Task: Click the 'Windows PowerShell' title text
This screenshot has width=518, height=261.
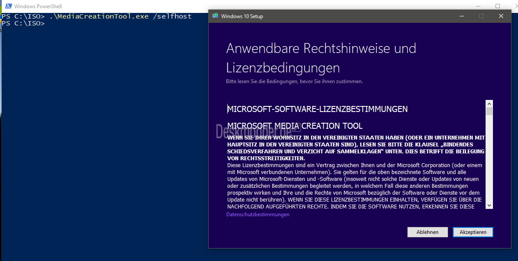Action: [x=38, y=6]
